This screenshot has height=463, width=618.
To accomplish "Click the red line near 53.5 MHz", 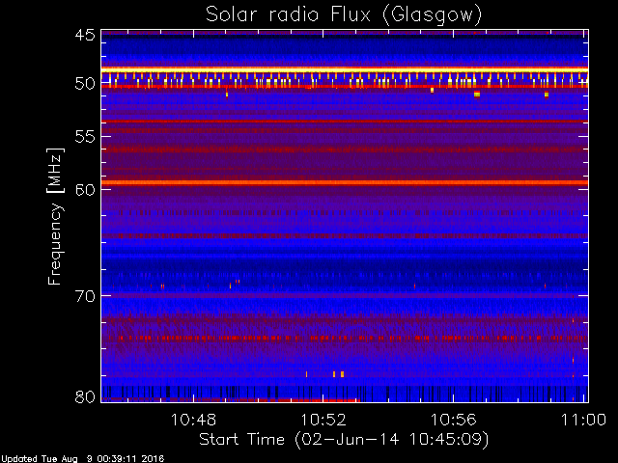I will pyautogui.click(x=345, y=122).
